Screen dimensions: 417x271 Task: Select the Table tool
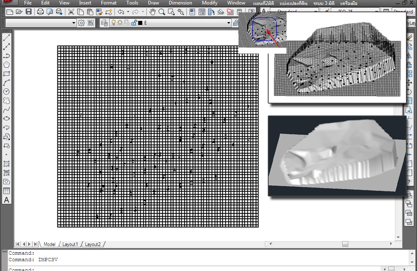click(7, 191)
